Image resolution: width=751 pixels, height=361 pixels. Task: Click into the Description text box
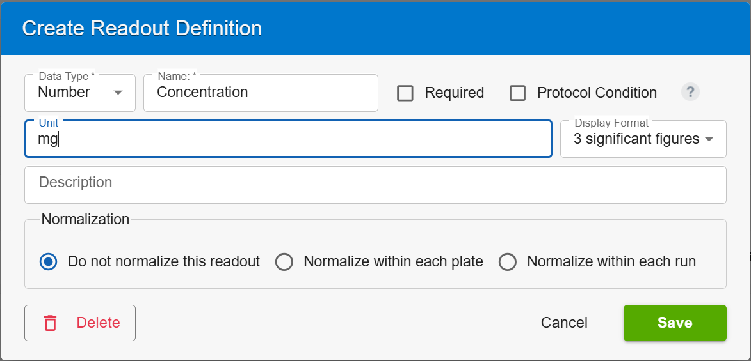(x=375, y=185)
